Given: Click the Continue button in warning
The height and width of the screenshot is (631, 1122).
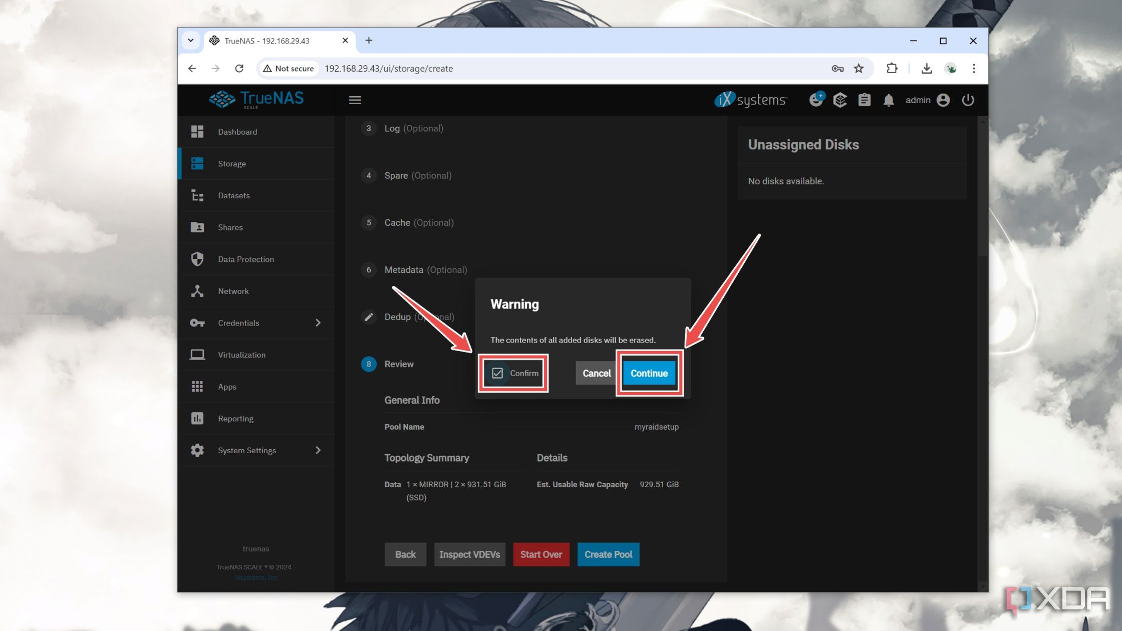Looking at the screenshot, I should coord(649,373).
